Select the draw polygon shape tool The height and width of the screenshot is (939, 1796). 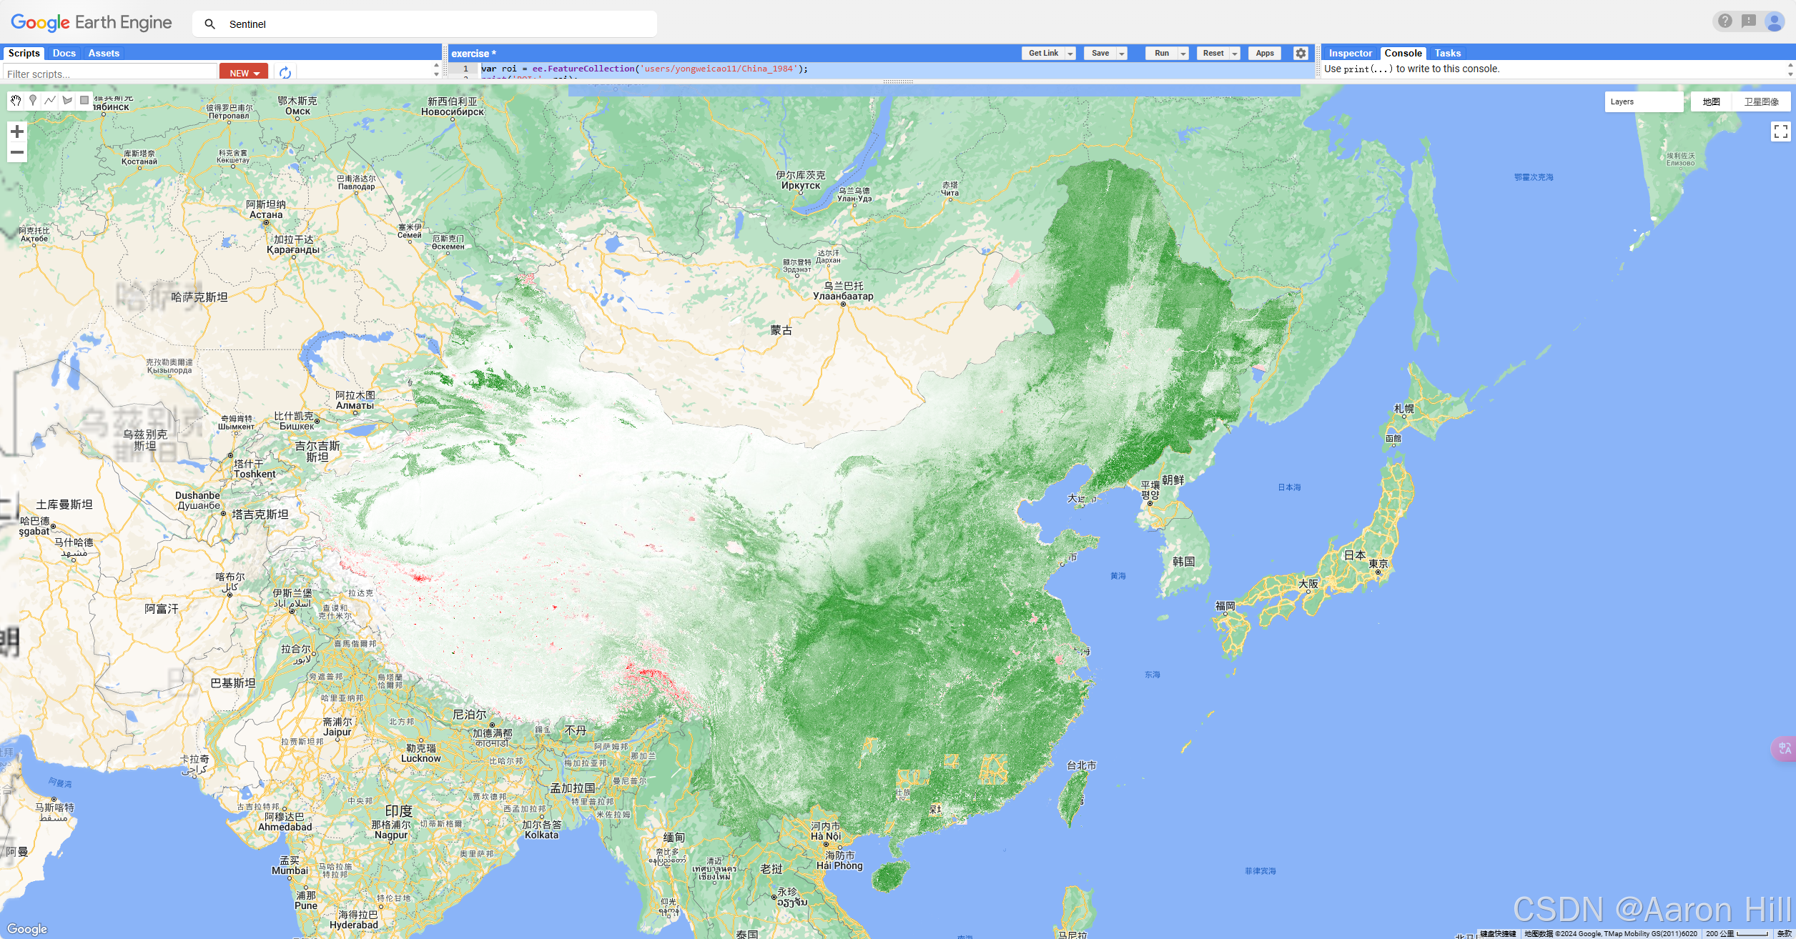67,101
